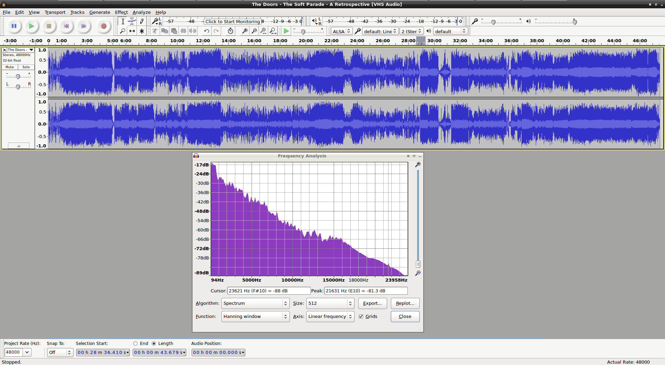Open the Hanning window function dropdown

coord(255,317)
